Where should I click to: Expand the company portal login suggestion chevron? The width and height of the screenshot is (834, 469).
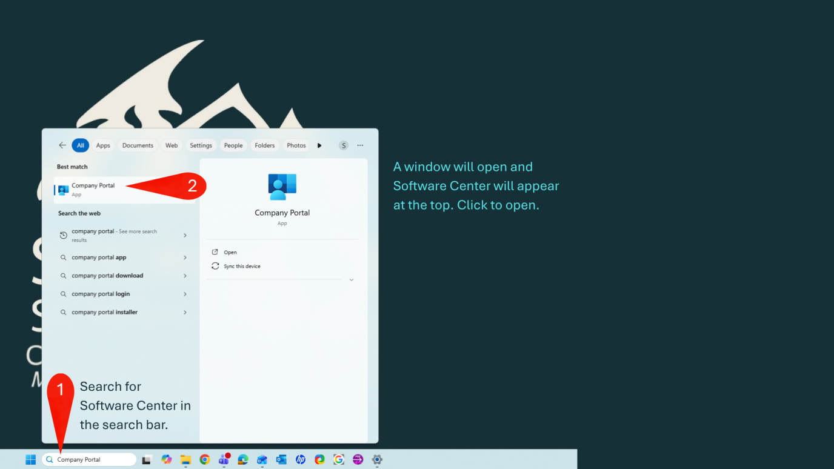[x=185, y=294]
